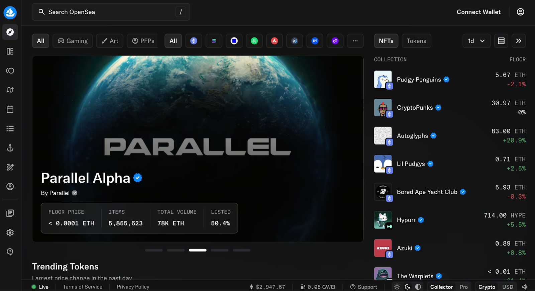535x291 pixels.
Task: Click the Connect Wallet button
Action: (x=478, y=12)
